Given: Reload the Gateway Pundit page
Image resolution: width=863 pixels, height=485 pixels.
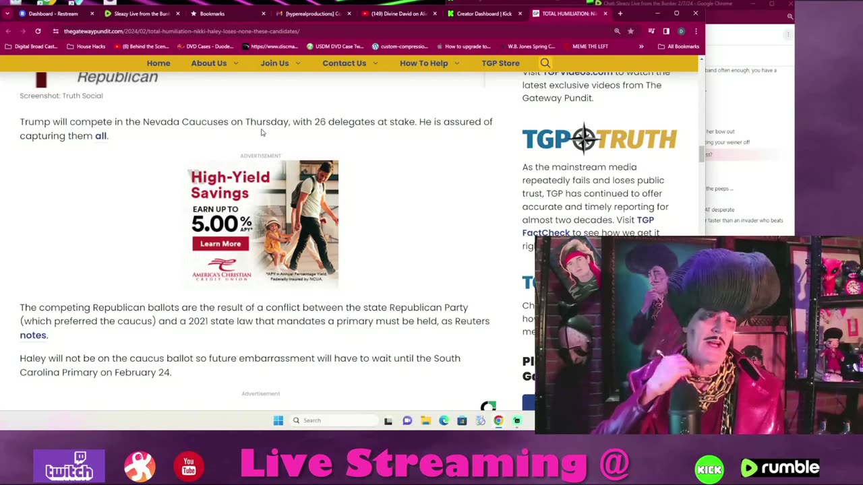Looking at the screenshot, I should point(38,31).
